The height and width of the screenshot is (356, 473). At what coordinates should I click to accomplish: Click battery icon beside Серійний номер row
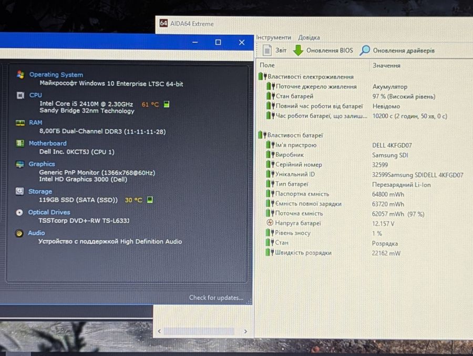(x=270, y=164)
